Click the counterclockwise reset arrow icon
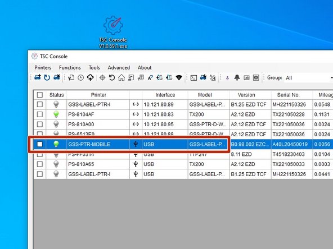 (x=112, y=78)
